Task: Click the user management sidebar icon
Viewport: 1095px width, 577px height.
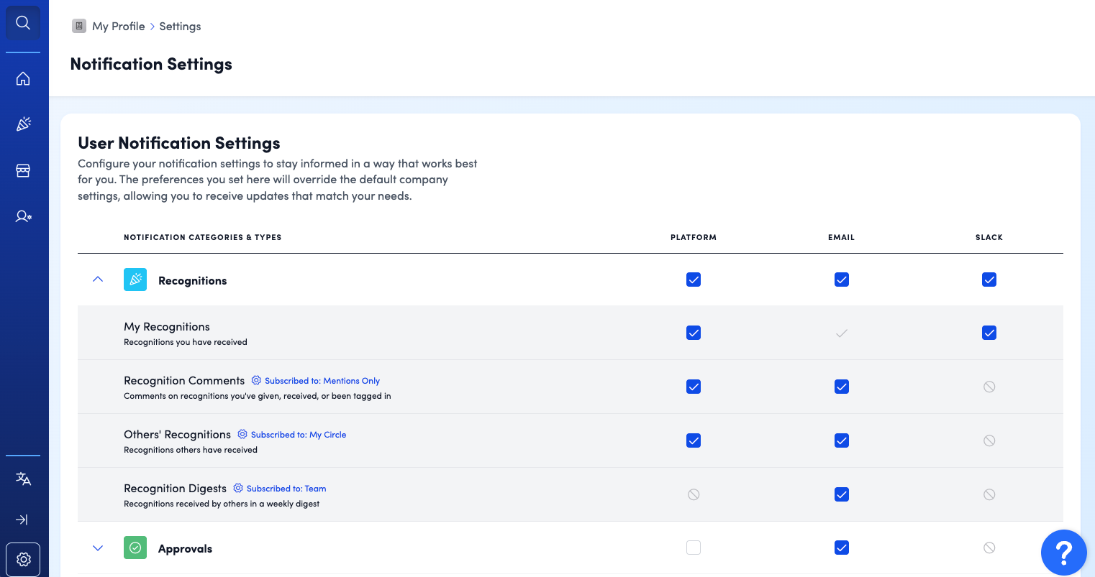Action: click(x=23, y=216)
